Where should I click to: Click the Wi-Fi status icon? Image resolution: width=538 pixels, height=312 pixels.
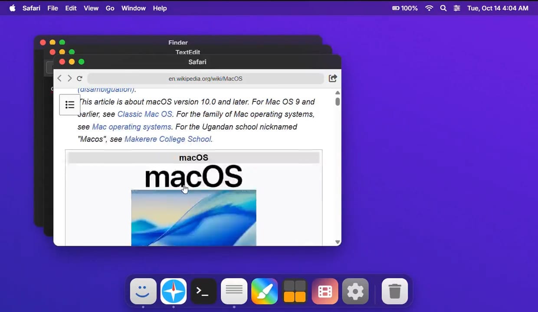(x=429, y=8)
